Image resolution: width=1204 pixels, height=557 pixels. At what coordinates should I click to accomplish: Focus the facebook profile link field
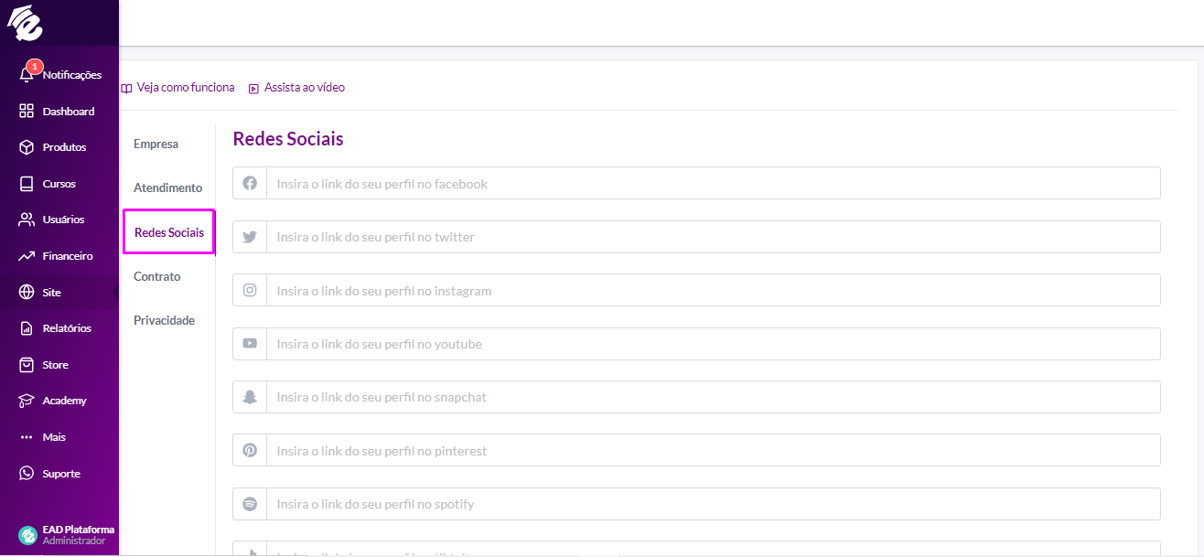(x=714, y=184)
